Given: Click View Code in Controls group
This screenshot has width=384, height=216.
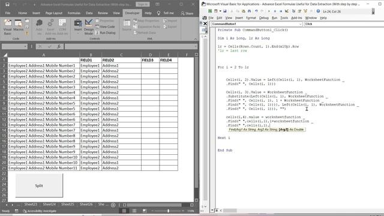Looking at the screenshot, I should [105, 26].
